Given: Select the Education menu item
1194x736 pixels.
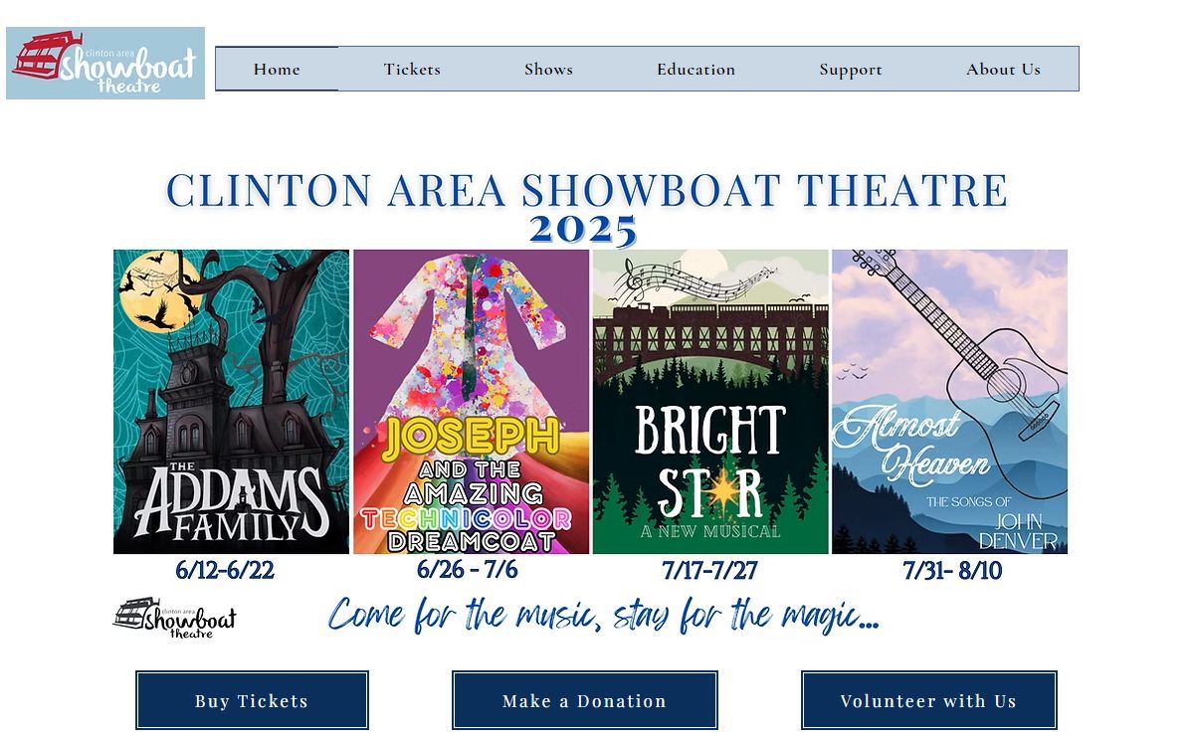Looking at the screenshot, I should coord(696,69).
